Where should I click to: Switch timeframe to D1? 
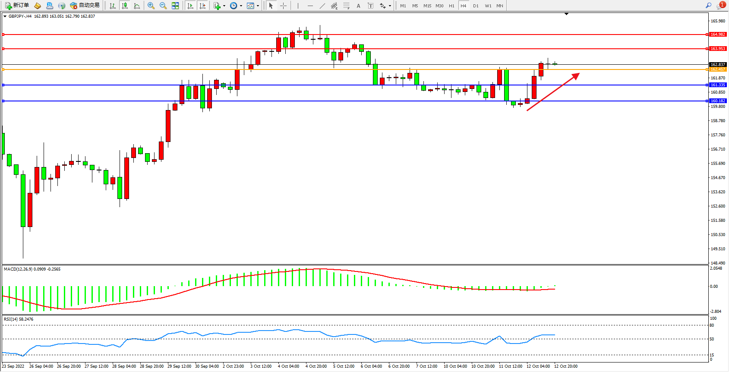pyautogui.click(x=476, y=6)
